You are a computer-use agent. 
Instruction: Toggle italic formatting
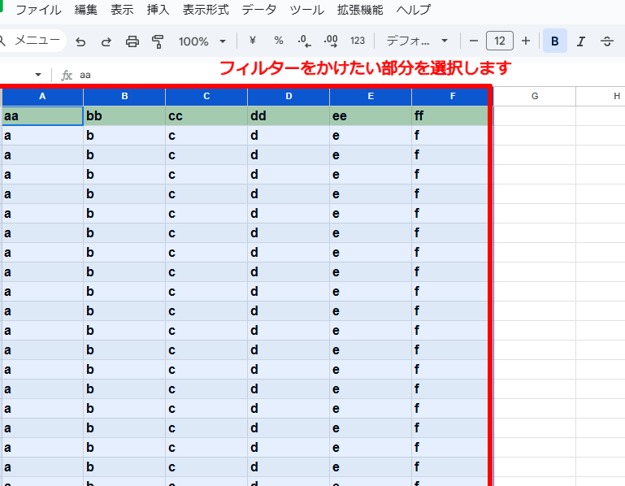(x=581, y=41)
